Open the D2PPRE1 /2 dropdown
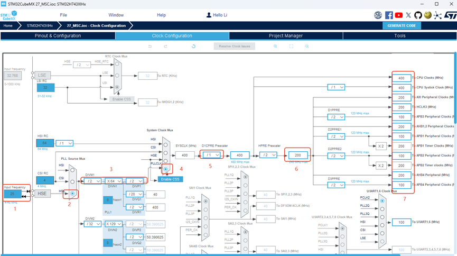Viewport: 457px width, 256px height. pyautogui.click(x=336, y=136)
